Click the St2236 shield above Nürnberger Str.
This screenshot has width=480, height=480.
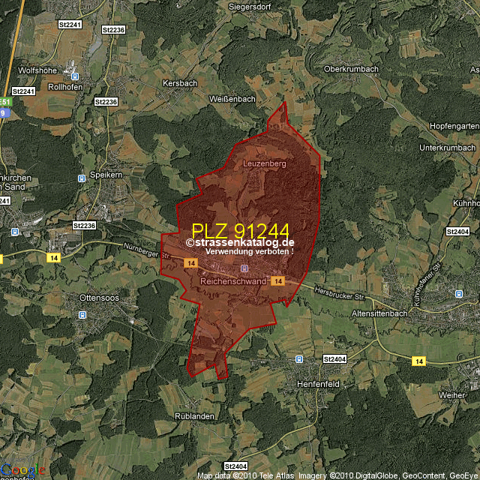click(84, 225)
